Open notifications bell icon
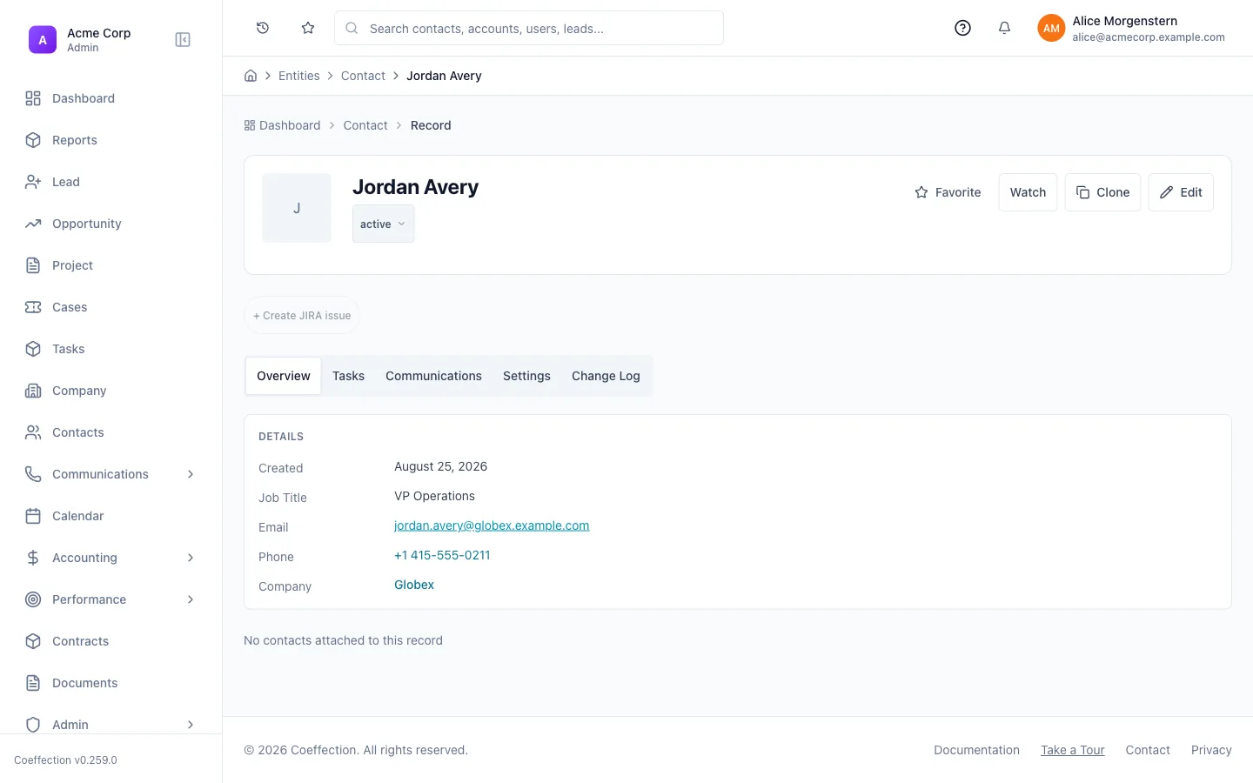Image resolution: width=1253 pixels, height=783 pixels. coord(1004,28)
